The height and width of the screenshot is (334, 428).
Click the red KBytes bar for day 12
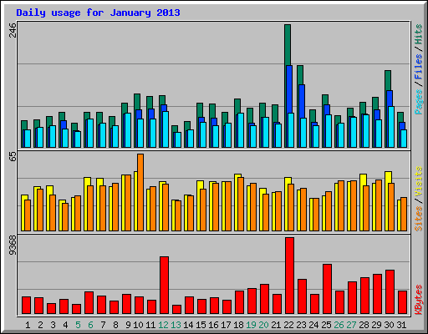[164, 285]
